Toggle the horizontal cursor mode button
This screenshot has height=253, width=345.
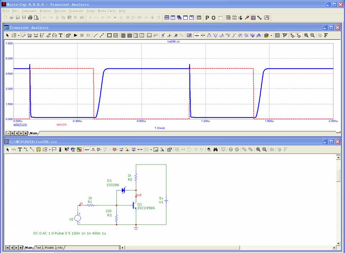coord(197,35)
